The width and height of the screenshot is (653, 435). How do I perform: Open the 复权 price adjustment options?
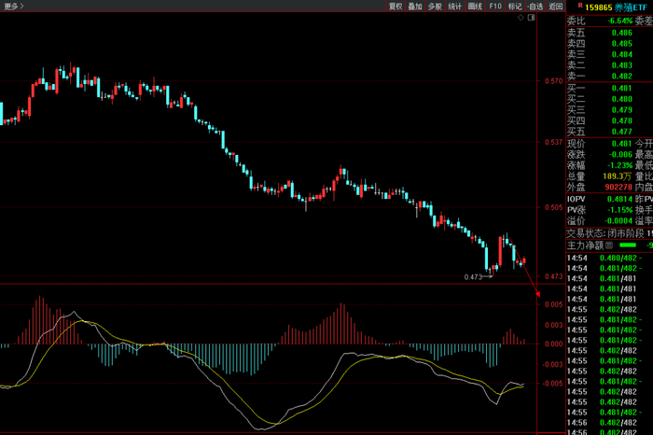click(x=396, y=6)
